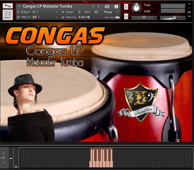Click the Memory chip icon

pos(63,17)
